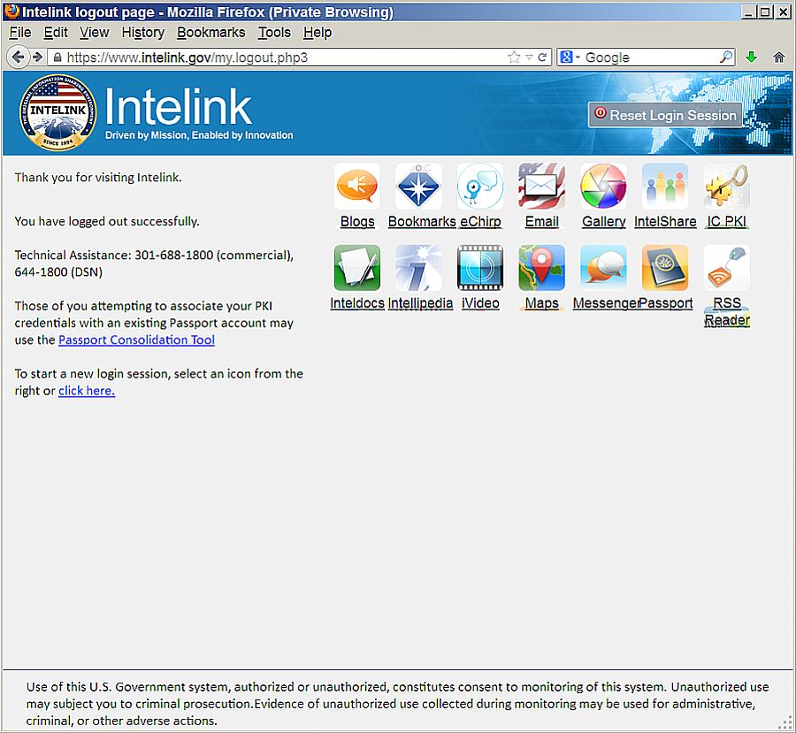Click the Inteldocs text link
The width and height of the screenshot is (796, 733).
(x=357, y=303)
